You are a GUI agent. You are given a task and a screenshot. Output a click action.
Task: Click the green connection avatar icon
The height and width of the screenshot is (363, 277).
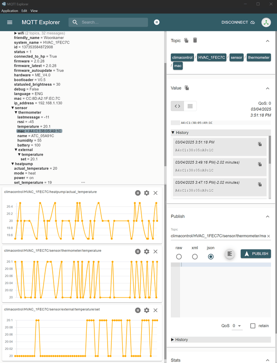coord(266,22)
